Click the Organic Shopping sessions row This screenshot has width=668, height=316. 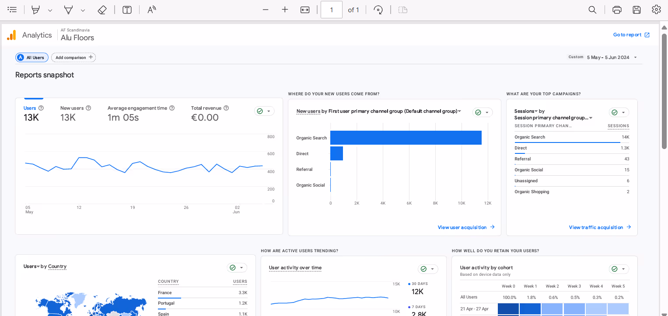[x=572, y=192]
